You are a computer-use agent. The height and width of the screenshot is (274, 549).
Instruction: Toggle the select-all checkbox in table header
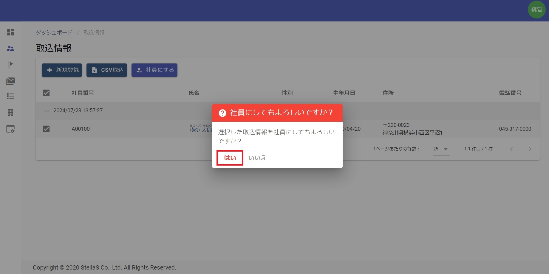pyautogui.click(x=46, y=93)
